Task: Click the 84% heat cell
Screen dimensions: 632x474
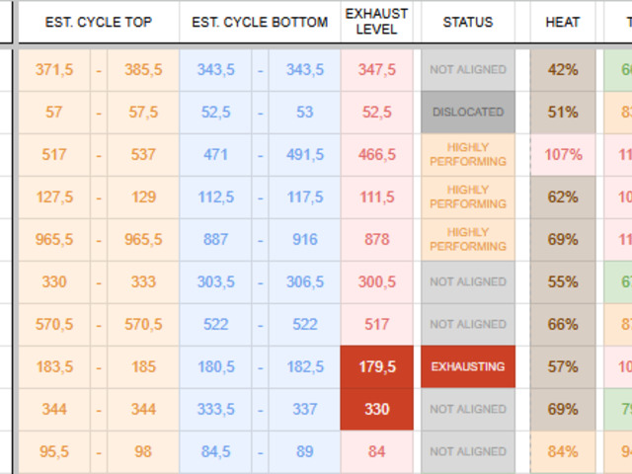Action: pyautogui.click(x=563, y=451)
